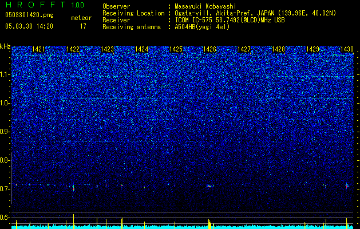Click the 1429 time axis label
This screenshot has width=360, height=229.
312,49
